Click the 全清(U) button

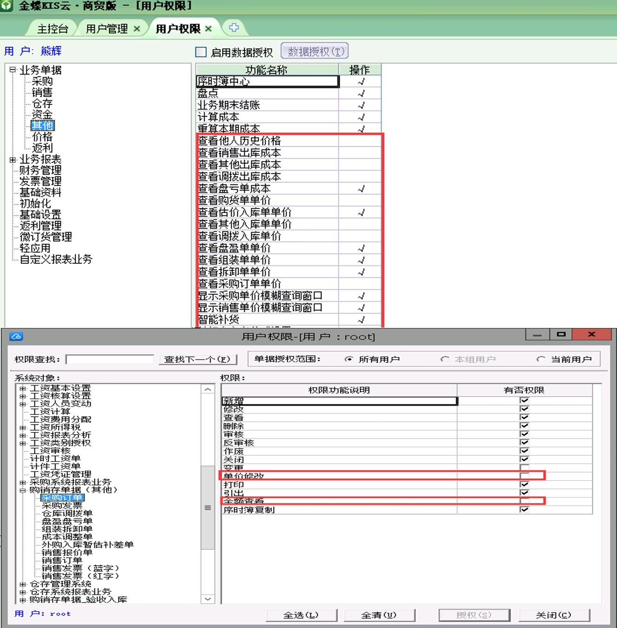[379, 615]
